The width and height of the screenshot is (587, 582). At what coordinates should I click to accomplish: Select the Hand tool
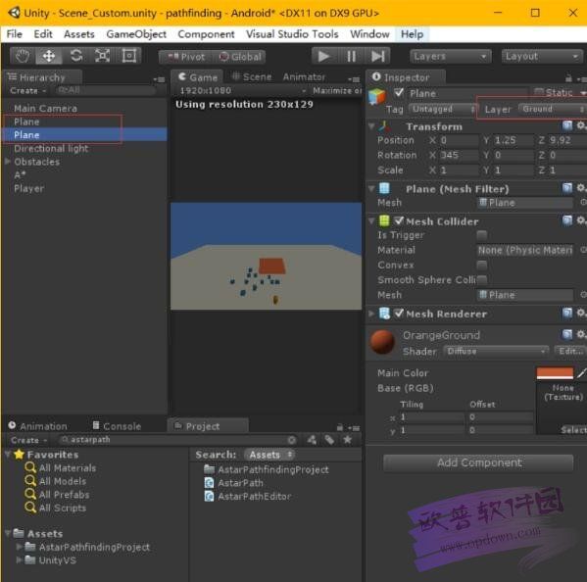[x=23, y=56]
